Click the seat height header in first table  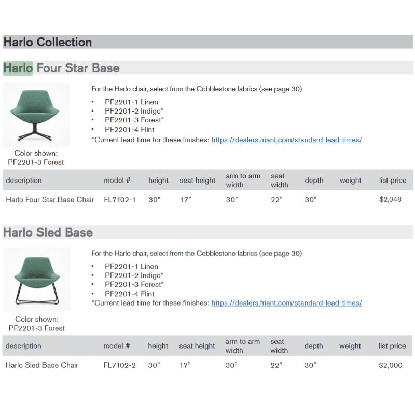click(x=198, y=181)
